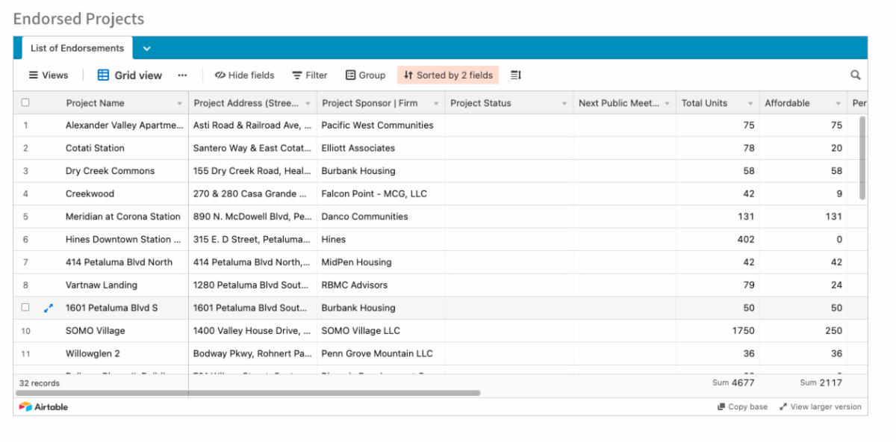Click the Airtable logo

coord(43,407)
